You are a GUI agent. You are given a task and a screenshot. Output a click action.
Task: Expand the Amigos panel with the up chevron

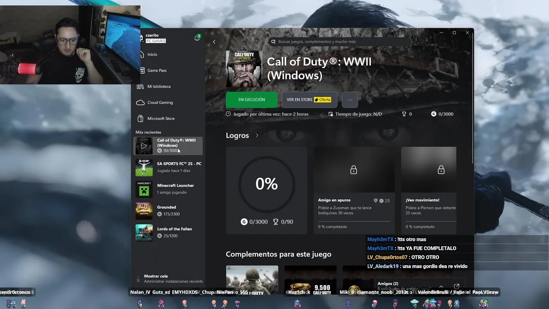[441, 286]
